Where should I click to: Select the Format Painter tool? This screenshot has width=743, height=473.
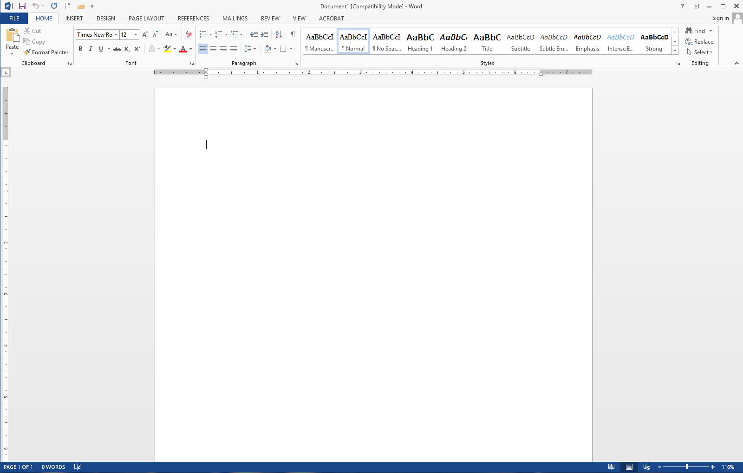click(46, 52)
